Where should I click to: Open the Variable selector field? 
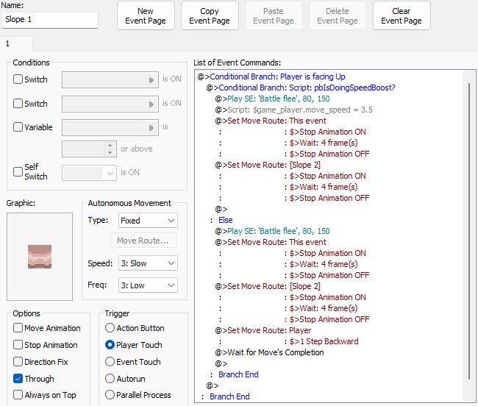point(110,127)
